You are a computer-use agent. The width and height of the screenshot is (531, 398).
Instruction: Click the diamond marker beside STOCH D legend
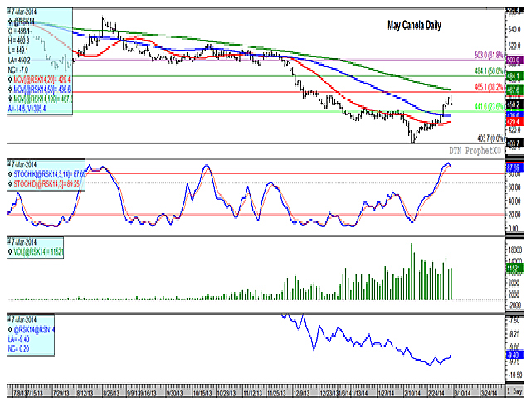point(10,184)
